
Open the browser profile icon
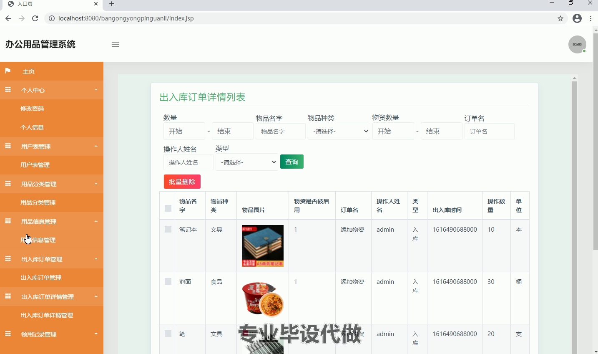click(577, 18)
